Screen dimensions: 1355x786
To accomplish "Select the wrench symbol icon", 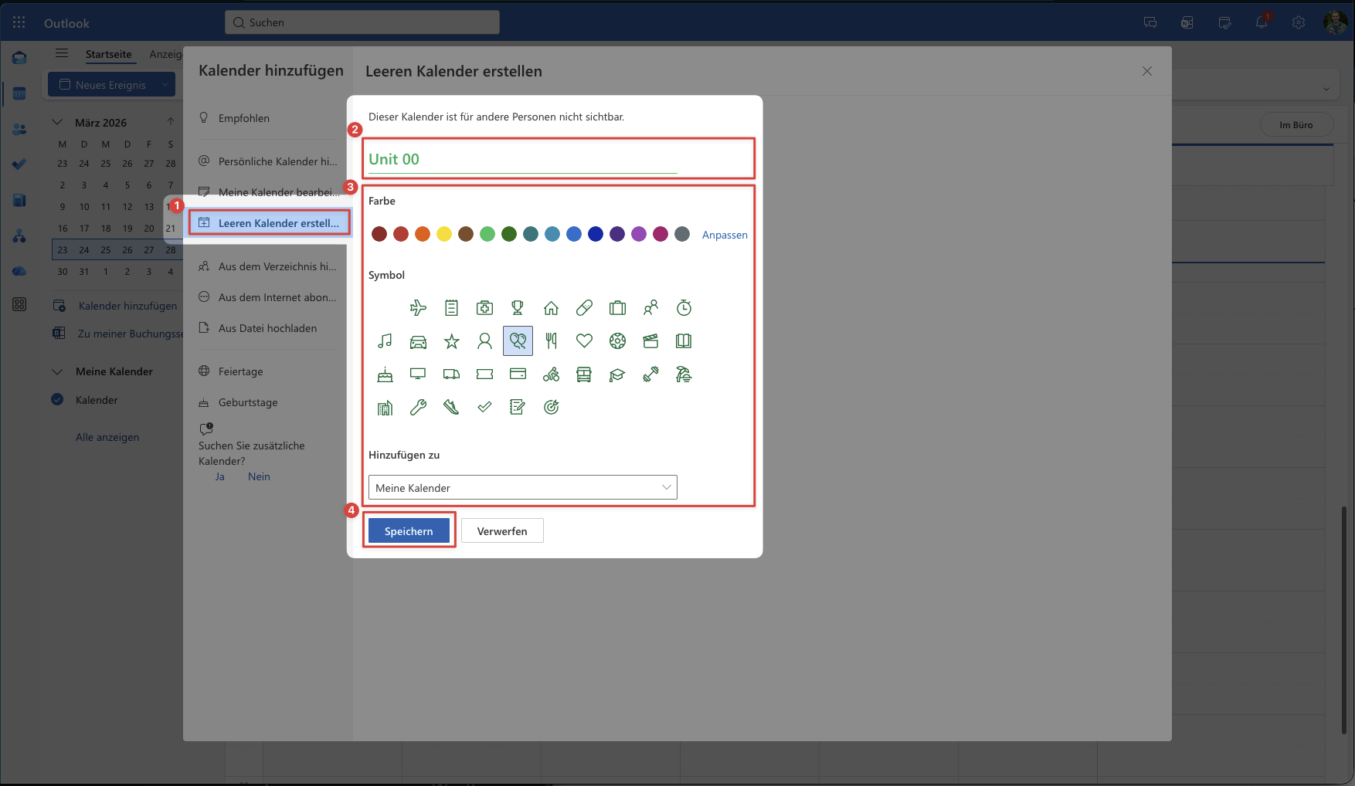I will [x=418, y=408].
